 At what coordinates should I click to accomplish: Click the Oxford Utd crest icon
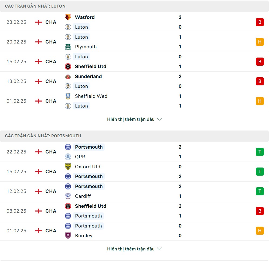pos(68,167)
